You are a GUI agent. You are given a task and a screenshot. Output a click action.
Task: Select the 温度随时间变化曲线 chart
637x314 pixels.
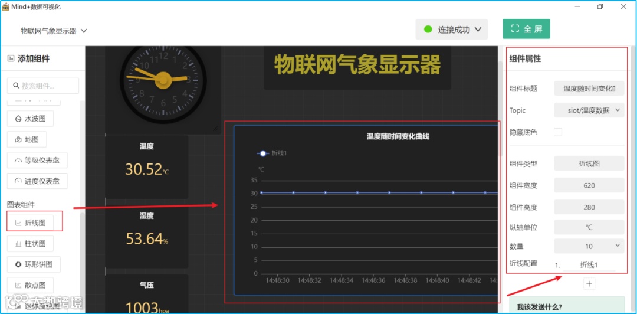pos(366,210)
